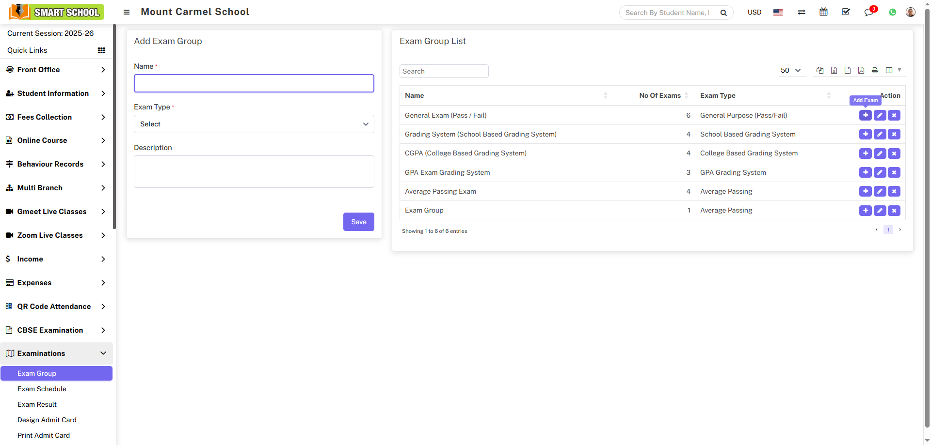Screen dimensions: 931x445
Task: Open the chat notifications icon
Action: pyautogui.click(x=868, y=12)
